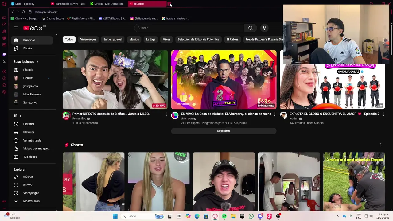Open options for Fernanfloo live video
The width and height of the screenshot is (393, 221).
(x=166, y=114)
